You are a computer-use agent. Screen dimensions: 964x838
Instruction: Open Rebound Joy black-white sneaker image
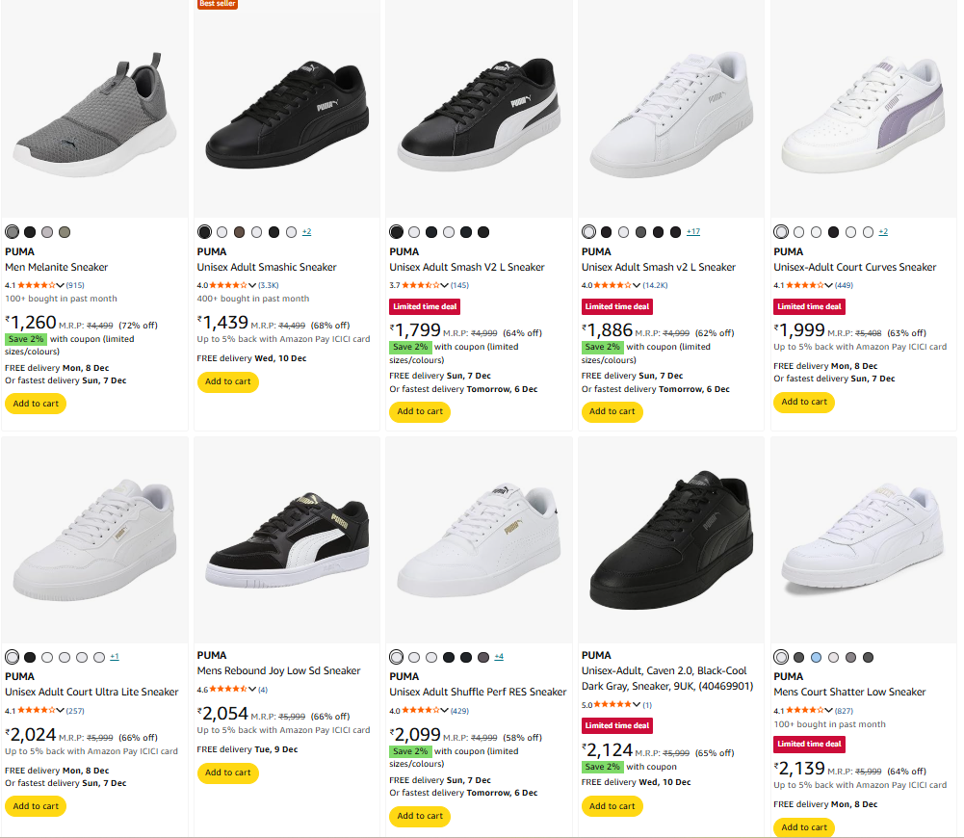tap(287, 541)
